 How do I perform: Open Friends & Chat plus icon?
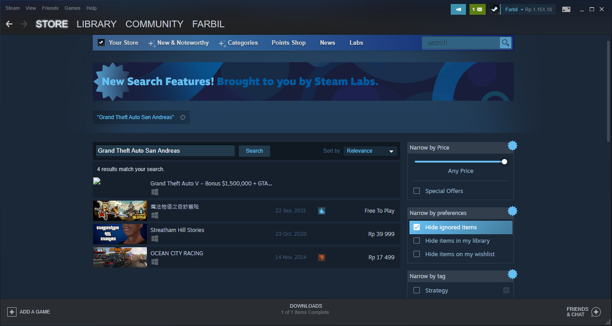[596, 312]
